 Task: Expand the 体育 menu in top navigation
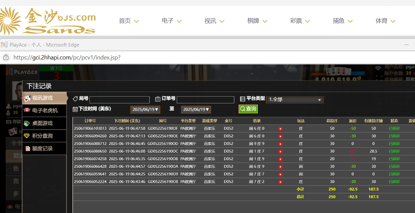(386, 21)
